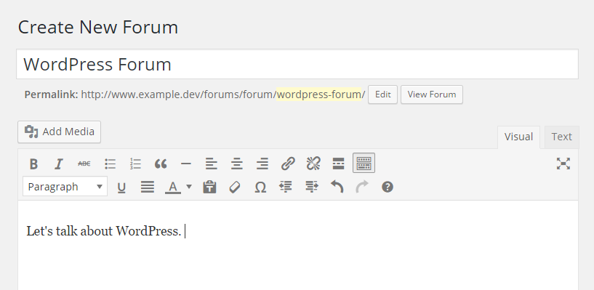Toggle bold formatting in editor toolbar
Image resolution: width=594 pixels, height=290 pixels.
[33, 164]
